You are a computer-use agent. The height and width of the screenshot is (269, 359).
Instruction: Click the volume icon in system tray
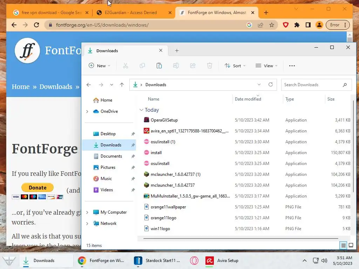point(324,261)
